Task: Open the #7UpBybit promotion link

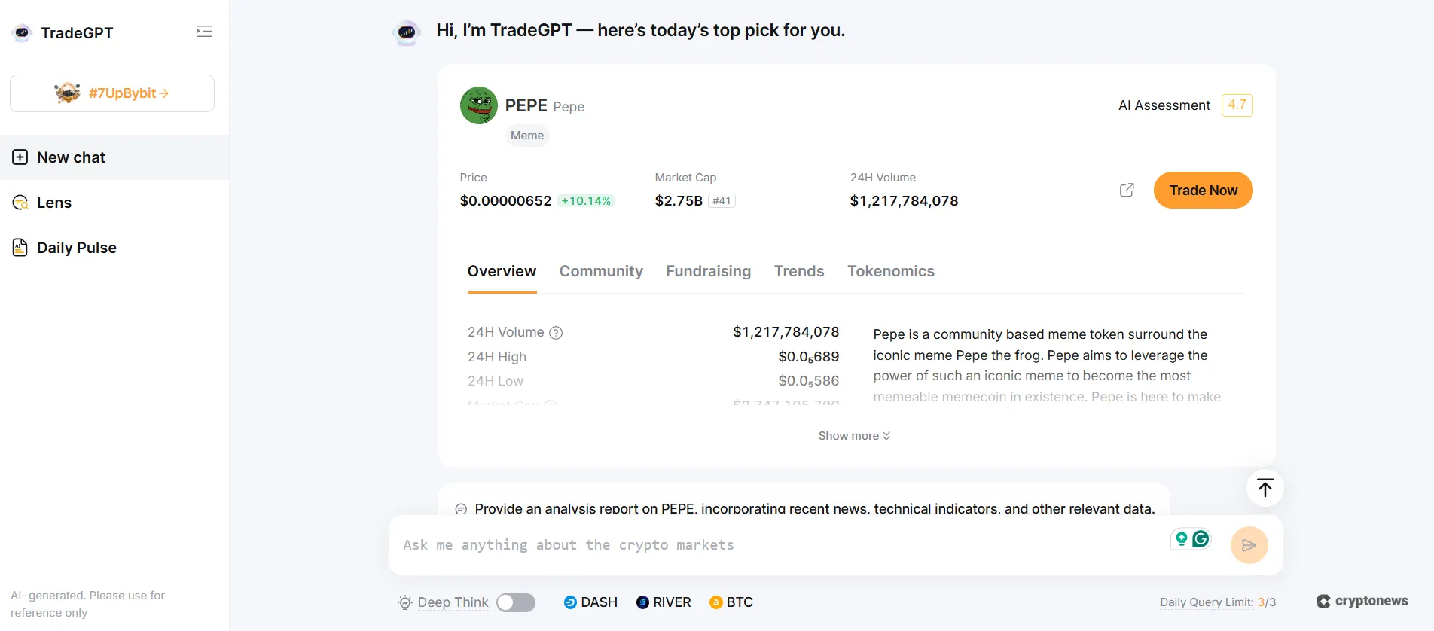Action: [x=111, y=93]
